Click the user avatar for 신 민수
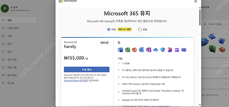 [x=5, y=9]
